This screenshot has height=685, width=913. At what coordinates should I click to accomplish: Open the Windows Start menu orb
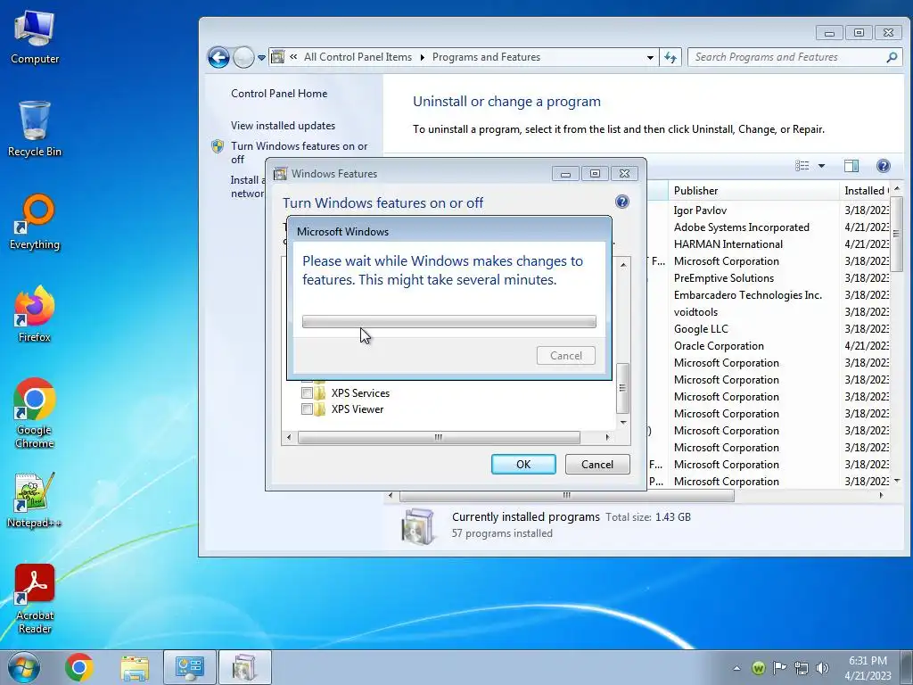coord(24,667)
